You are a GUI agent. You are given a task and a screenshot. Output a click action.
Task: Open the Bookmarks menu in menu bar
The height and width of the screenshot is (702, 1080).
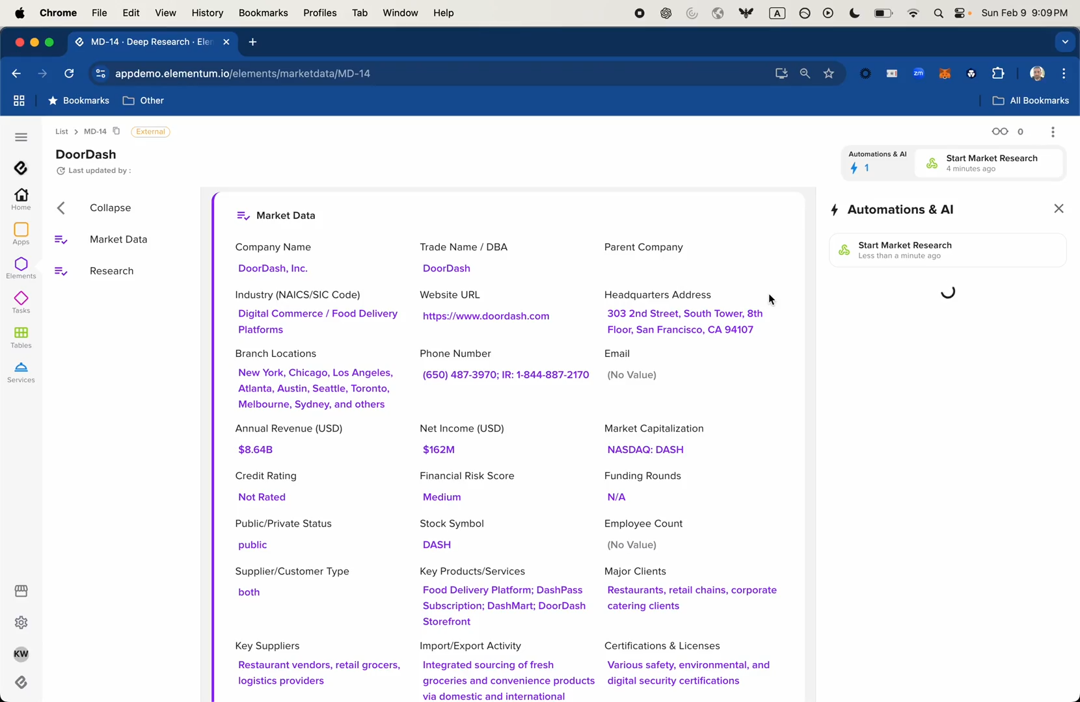click(263, 13)
